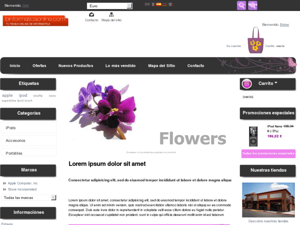
Task: Select Lo más vendido menu item
Action: 120,66
